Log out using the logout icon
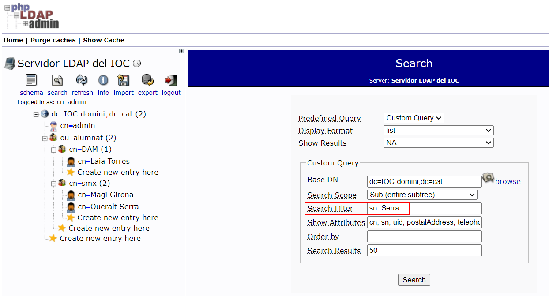 171,80
